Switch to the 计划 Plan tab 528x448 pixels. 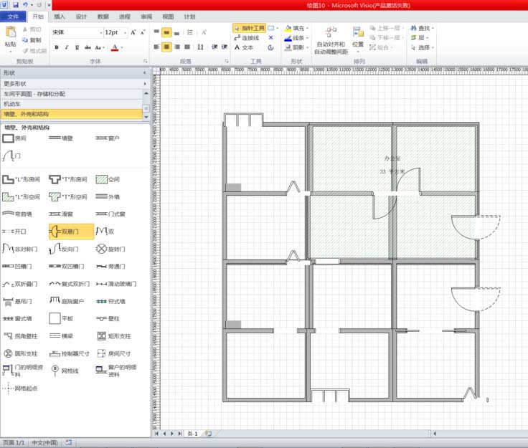pos(189,16)
